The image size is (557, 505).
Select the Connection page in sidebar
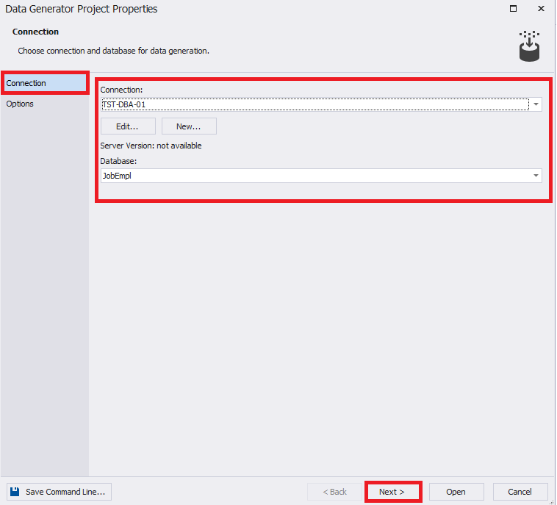pos(45,83)
